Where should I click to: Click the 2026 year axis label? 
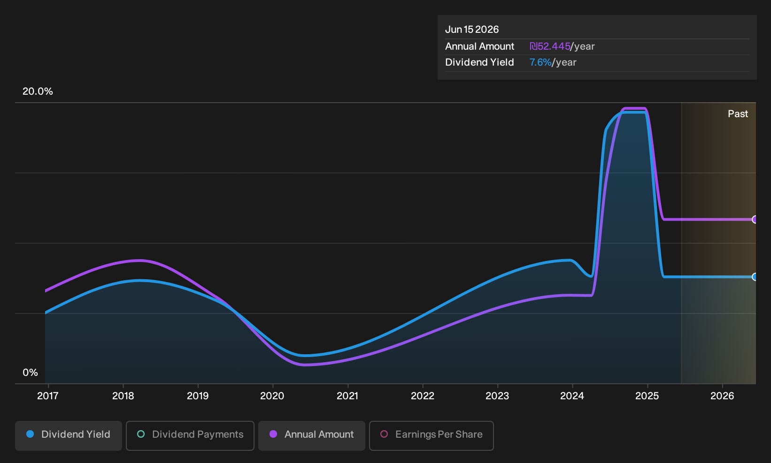pos(722,396)
